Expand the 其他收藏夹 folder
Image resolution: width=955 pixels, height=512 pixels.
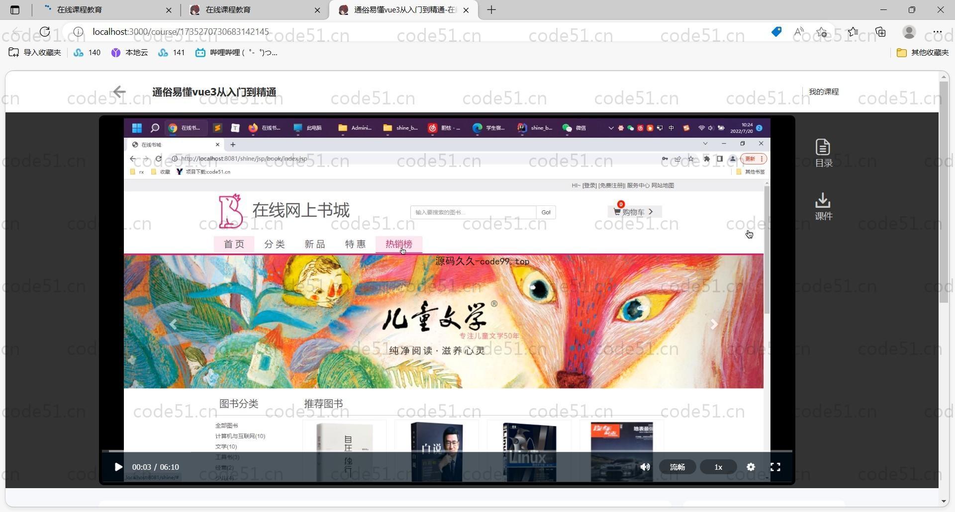(x=923, y=52)
